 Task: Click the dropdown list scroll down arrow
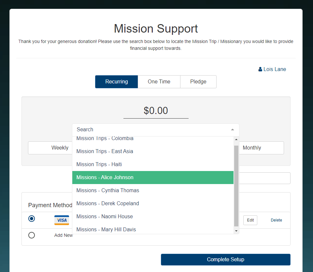[236, 231]
